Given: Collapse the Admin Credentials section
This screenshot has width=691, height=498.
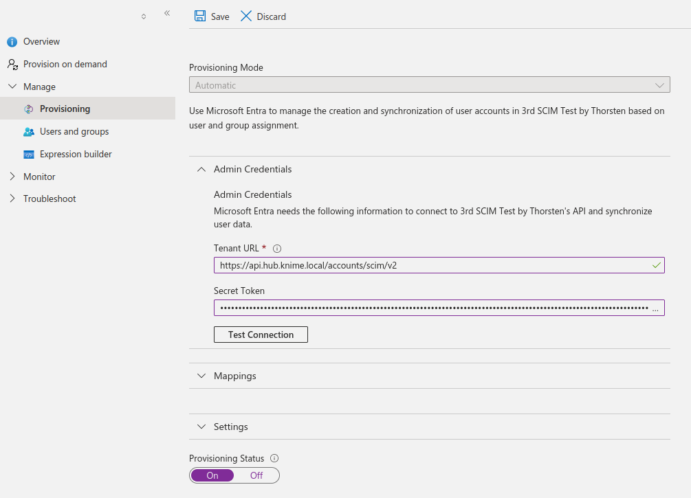Looking at the screenshot, I should click(201, 170).
